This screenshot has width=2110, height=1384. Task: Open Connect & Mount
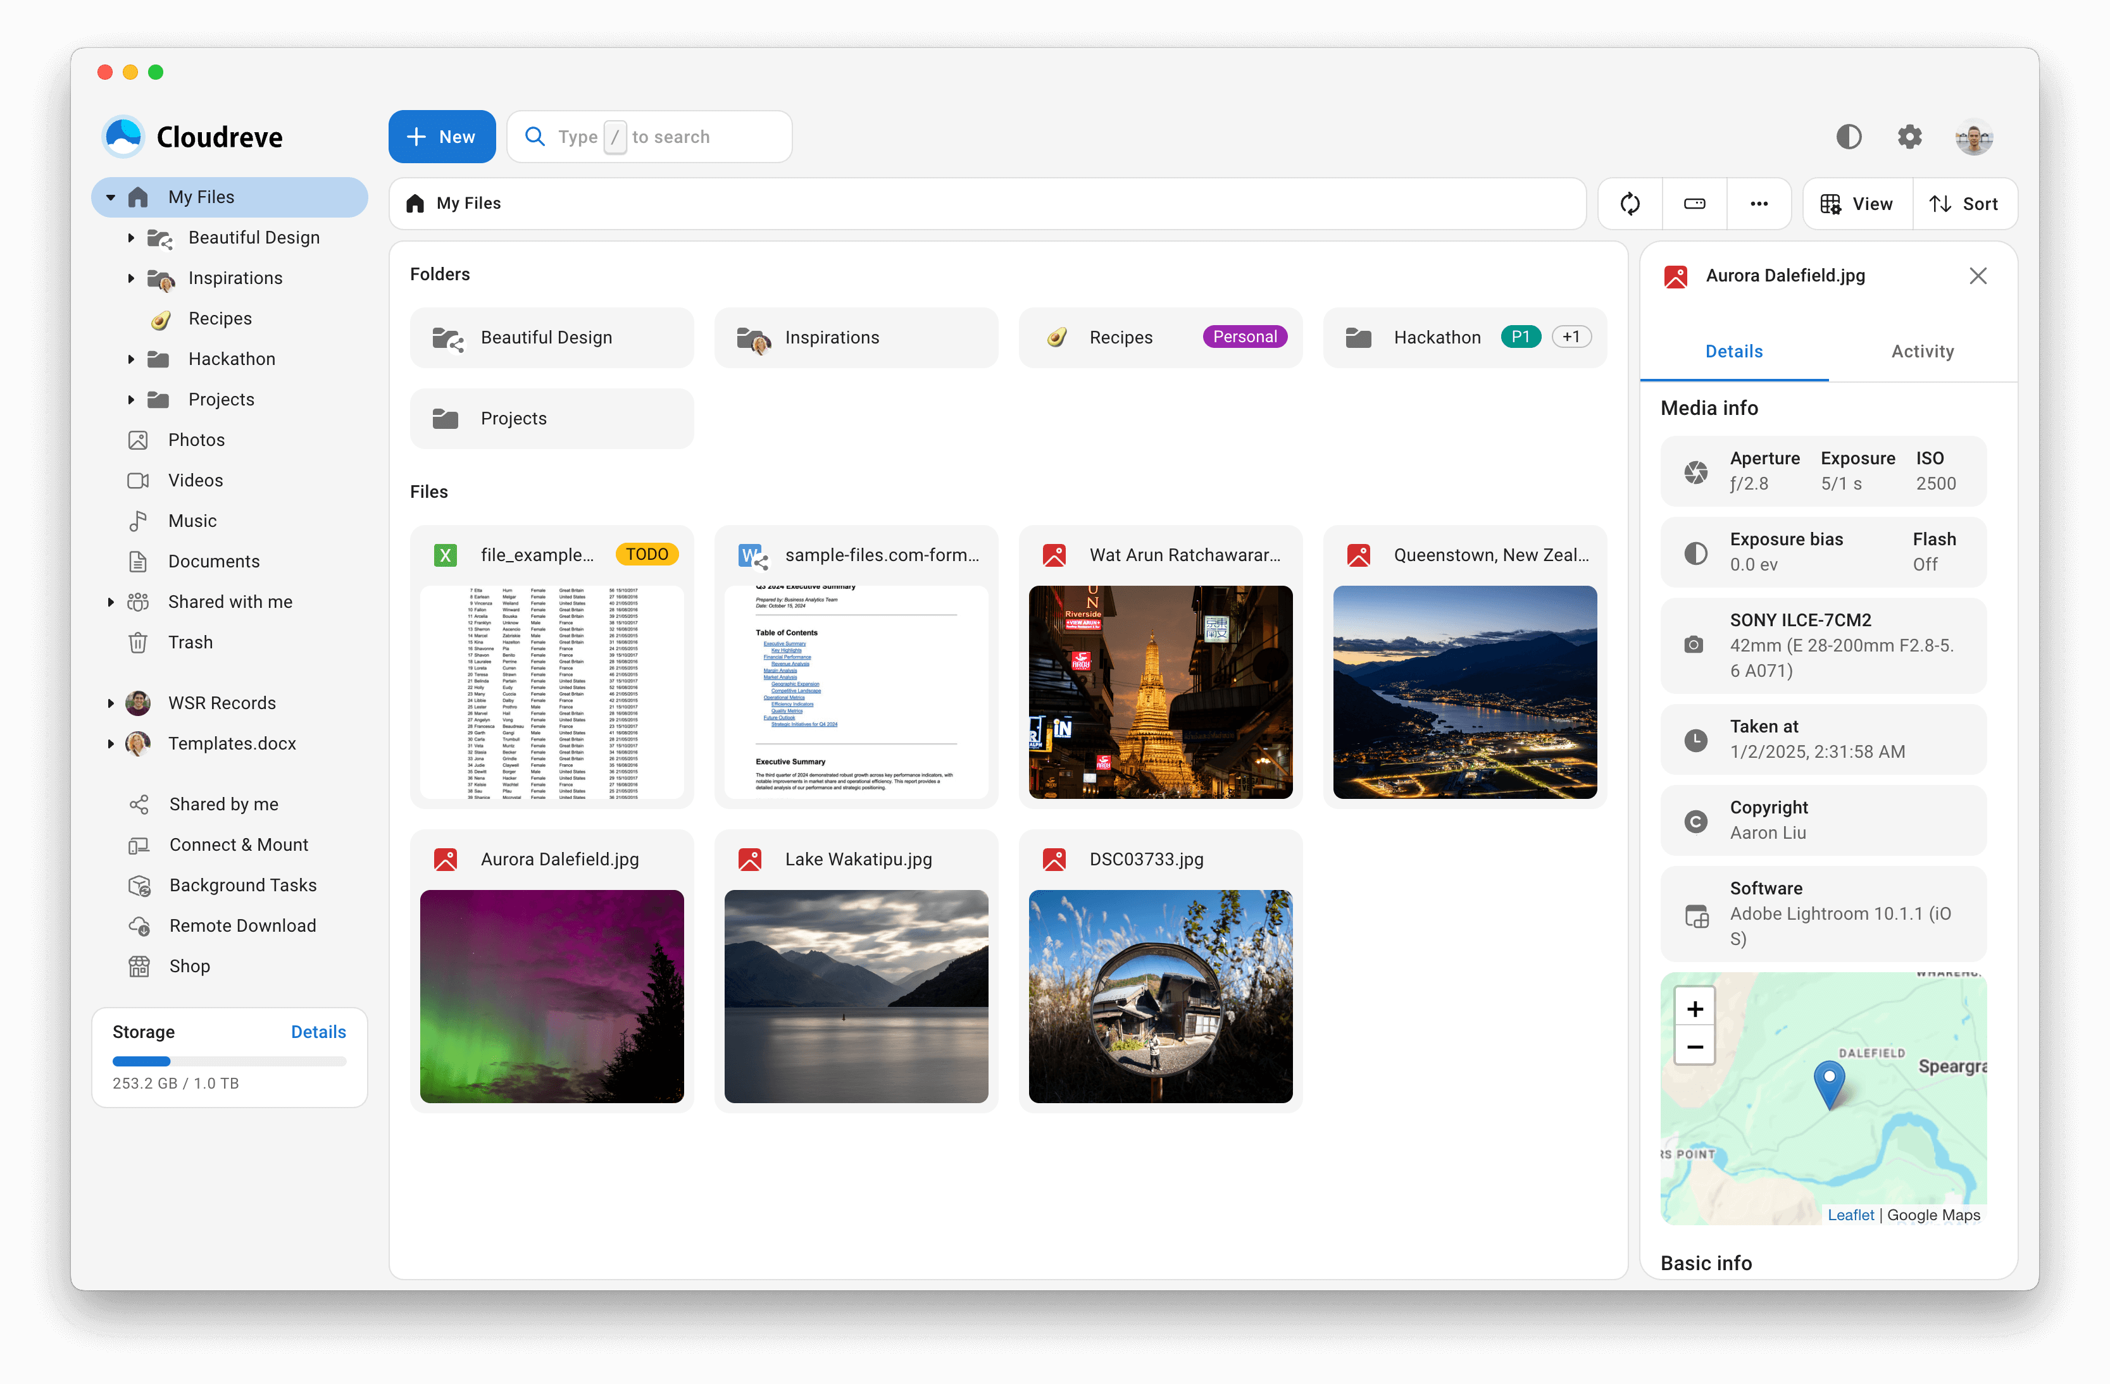point(239,844)
